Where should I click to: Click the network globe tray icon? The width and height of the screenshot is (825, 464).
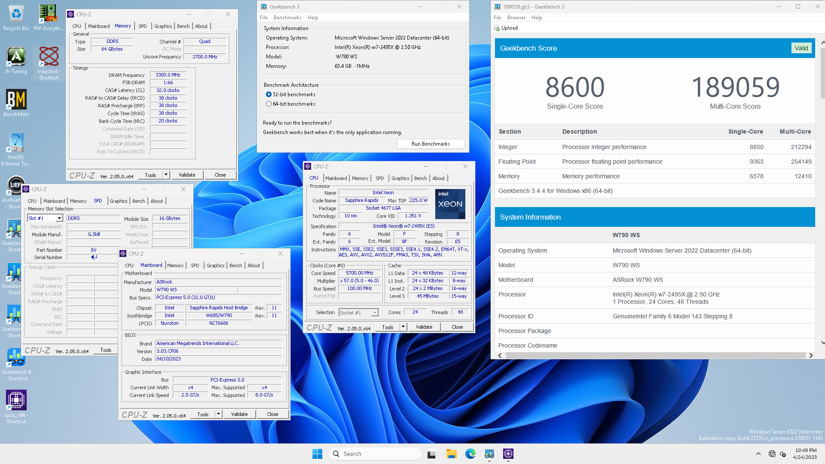coord(772,454)
